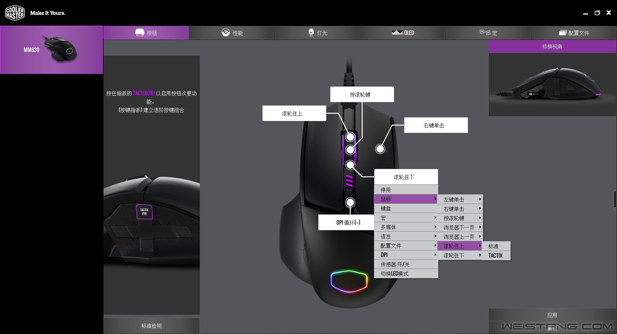The height and width of the screenshot is (334, 617).
Task: Open the 滚轮往上 assignment box
Action: click(x=294, y=113)
